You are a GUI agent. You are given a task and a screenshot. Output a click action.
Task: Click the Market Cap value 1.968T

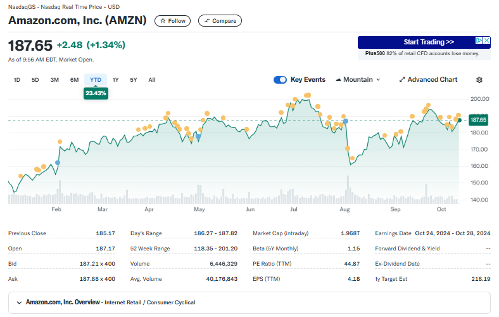pos(350,233)
